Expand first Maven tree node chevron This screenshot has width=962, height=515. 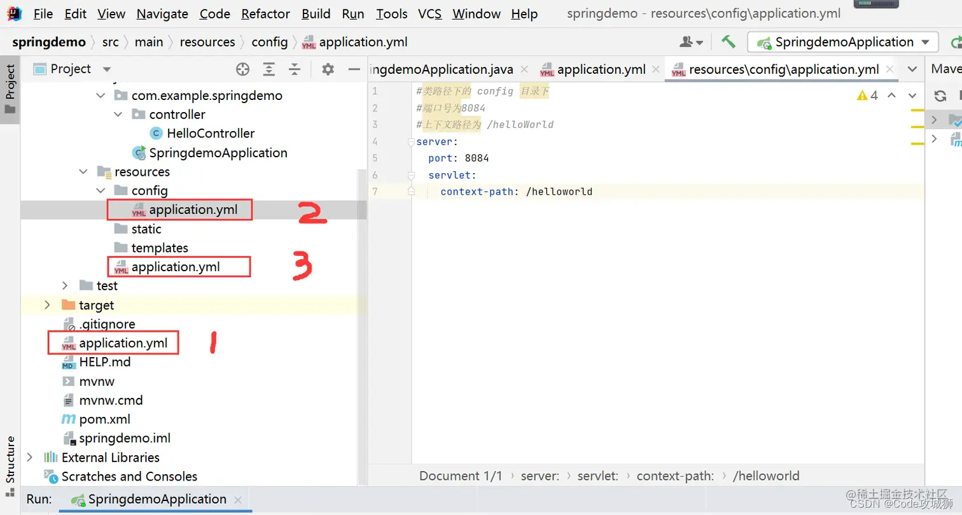tap(934, 120)
